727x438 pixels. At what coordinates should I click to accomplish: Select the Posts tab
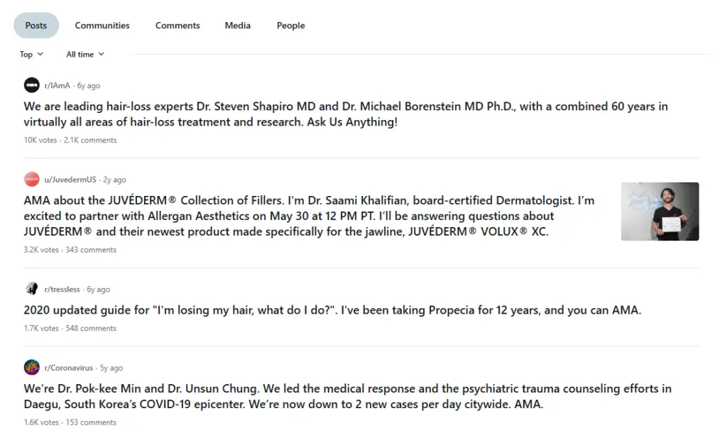[35, 25]
